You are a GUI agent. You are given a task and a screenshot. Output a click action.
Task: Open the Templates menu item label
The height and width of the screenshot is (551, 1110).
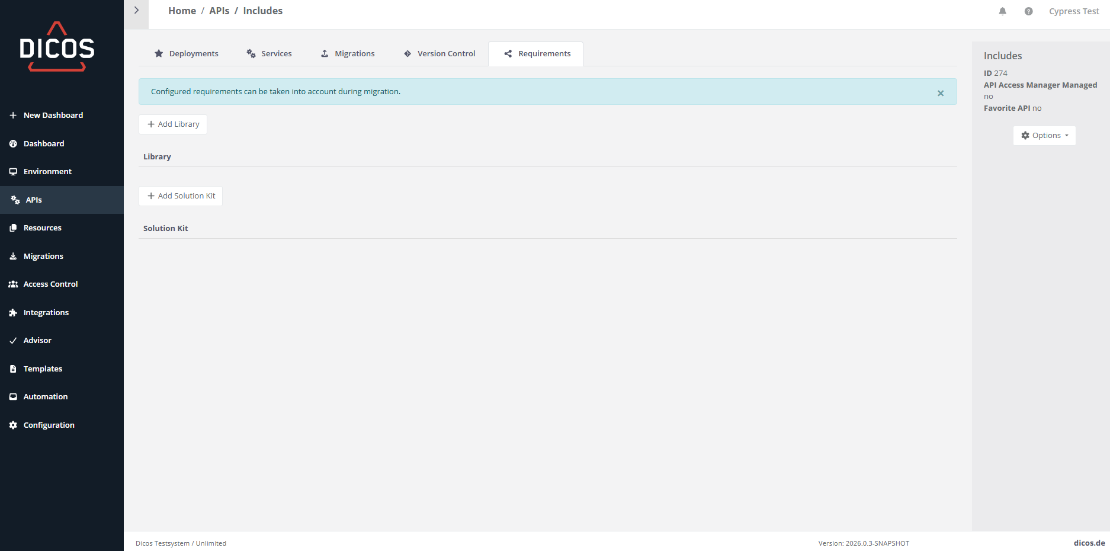(43, 369)
